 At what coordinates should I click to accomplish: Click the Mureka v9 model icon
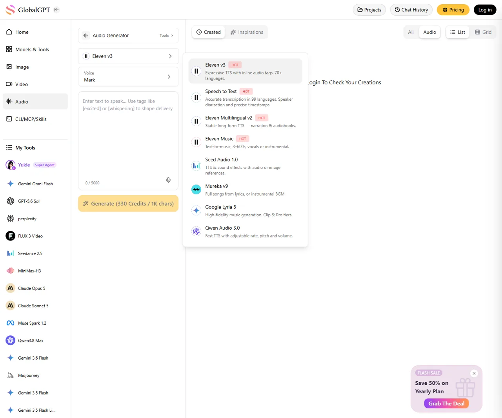pos(196,190)
